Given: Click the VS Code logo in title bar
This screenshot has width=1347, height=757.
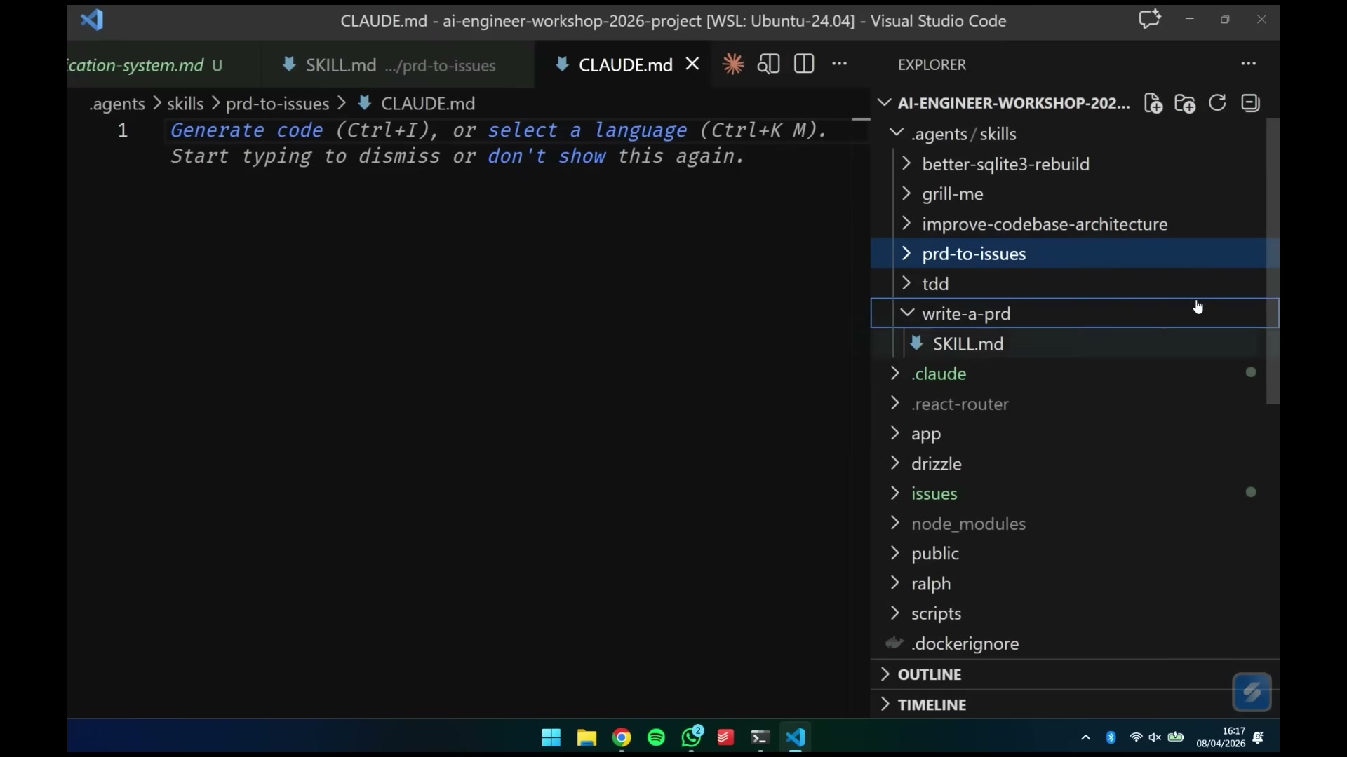Looking at the screenshot, I should click(x=92, y=20).
